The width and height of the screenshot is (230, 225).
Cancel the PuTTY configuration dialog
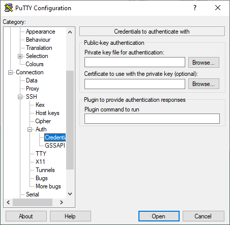pos(203,216)
